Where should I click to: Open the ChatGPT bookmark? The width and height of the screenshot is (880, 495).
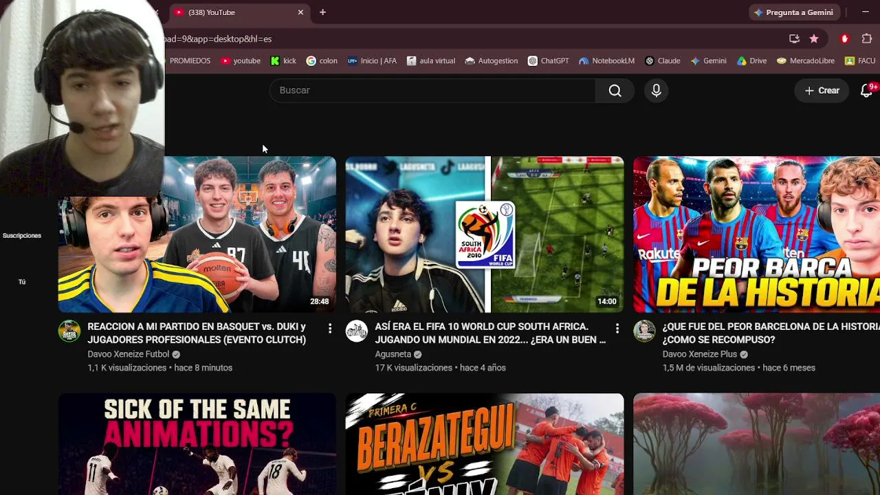[x=548, y=60]
